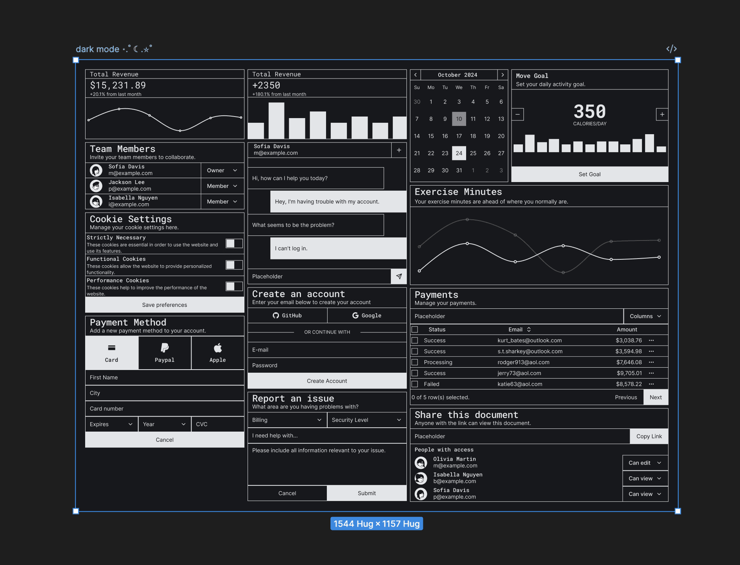Image resolution: width=740 pixels, height=565 pixels.
Task: Open the Columns dropdown in Payments
Action: (x=645, y=316)
